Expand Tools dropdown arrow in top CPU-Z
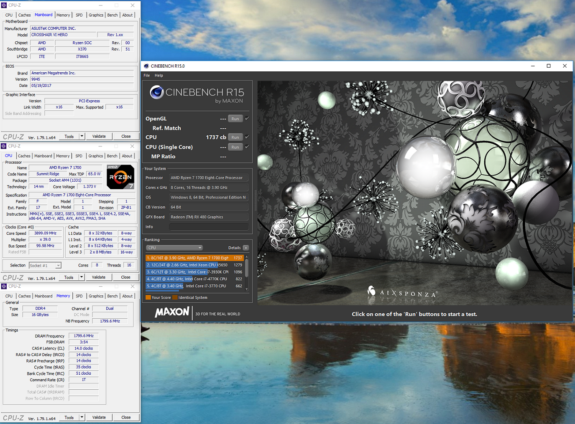Image resolution: width=575 pixels, height=424 pixels. coord(82,137)
